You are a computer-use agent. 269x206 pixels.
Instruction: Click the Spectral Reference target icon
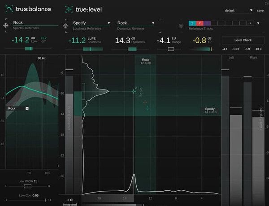[6, 26]
